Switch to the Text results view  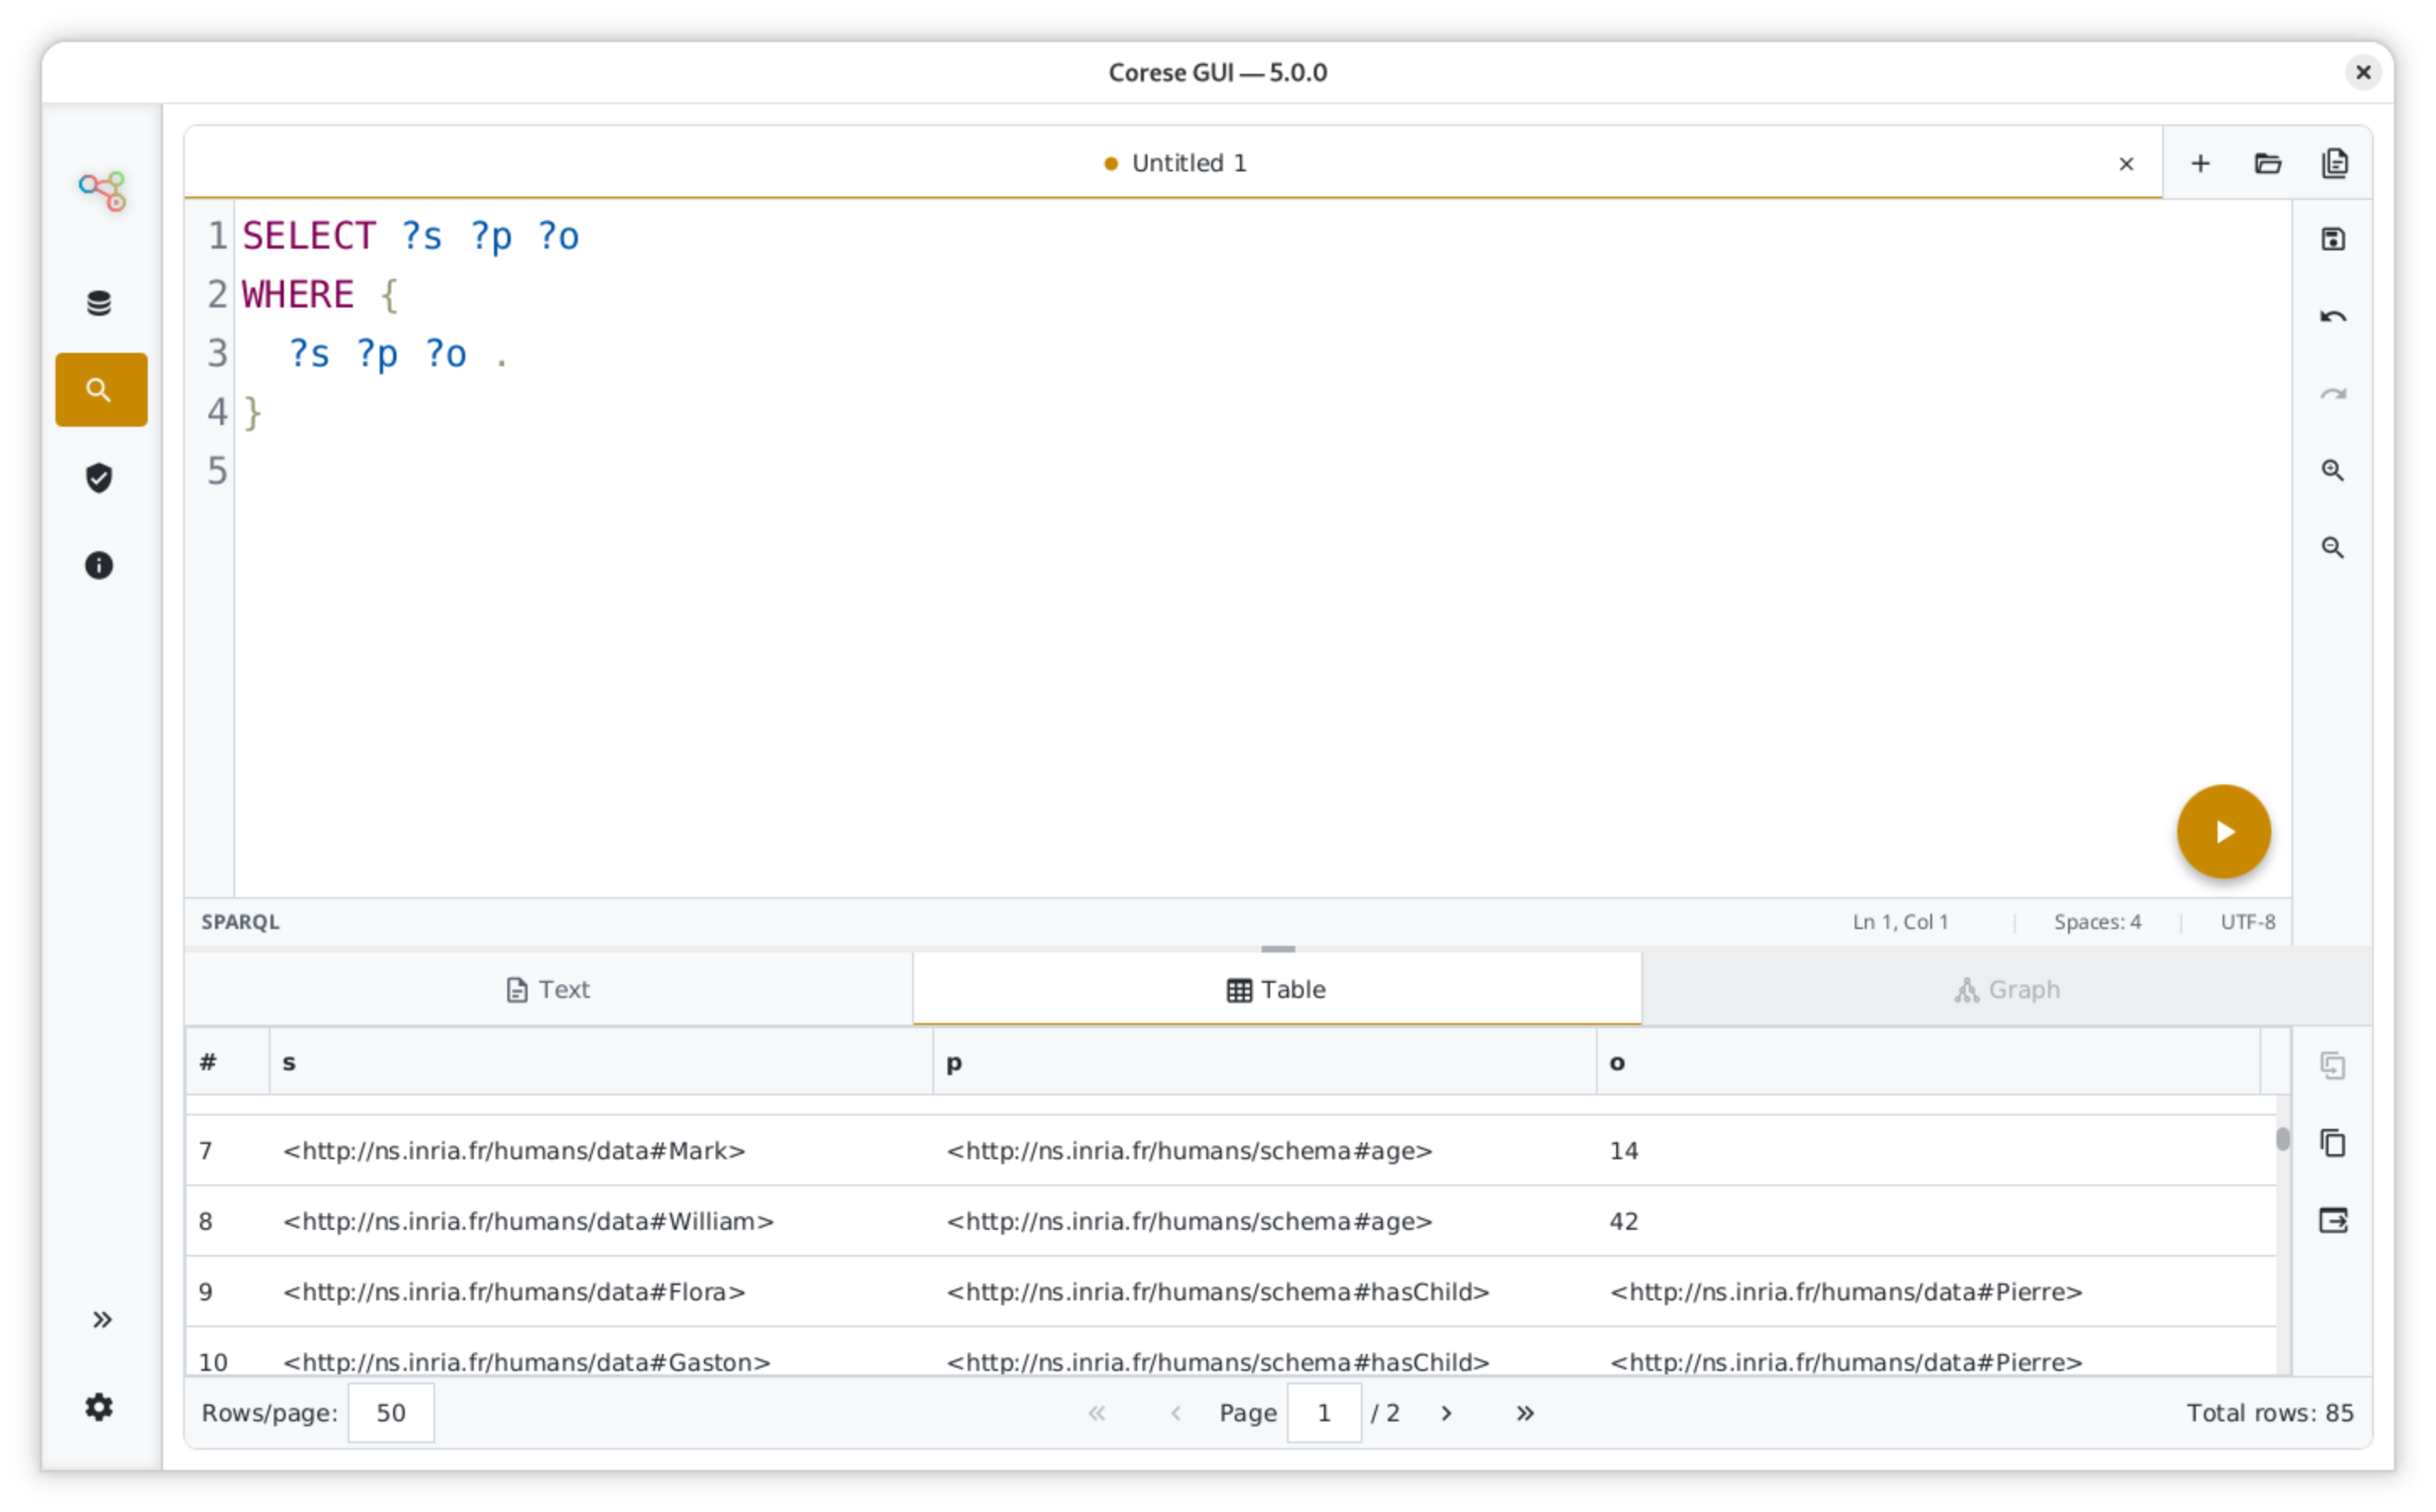click(547, 989)
